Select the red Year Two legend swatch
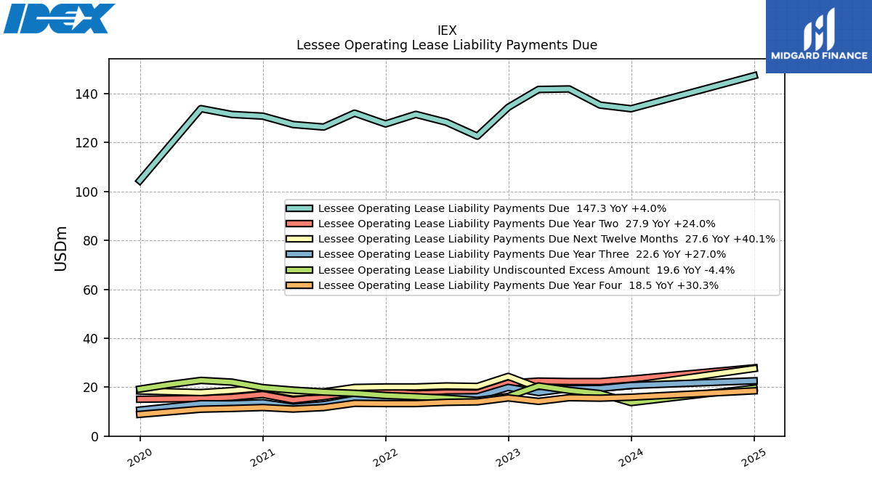Screen dimensions: 872x490 click(299, 224)
